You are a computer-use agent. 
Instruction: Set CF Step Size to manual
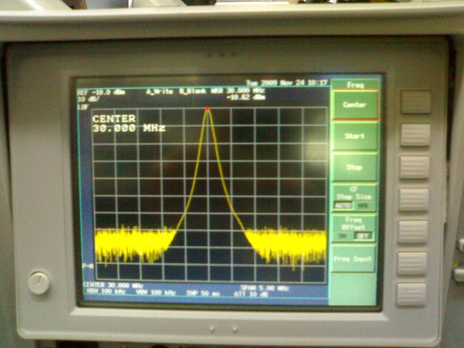[x=363, y=206]
